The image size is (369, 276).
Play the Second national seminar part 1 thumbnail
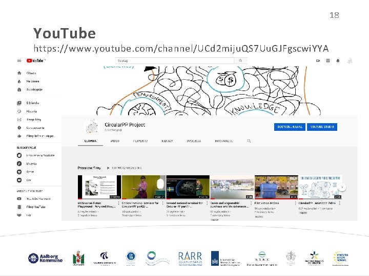pos(188,187)
